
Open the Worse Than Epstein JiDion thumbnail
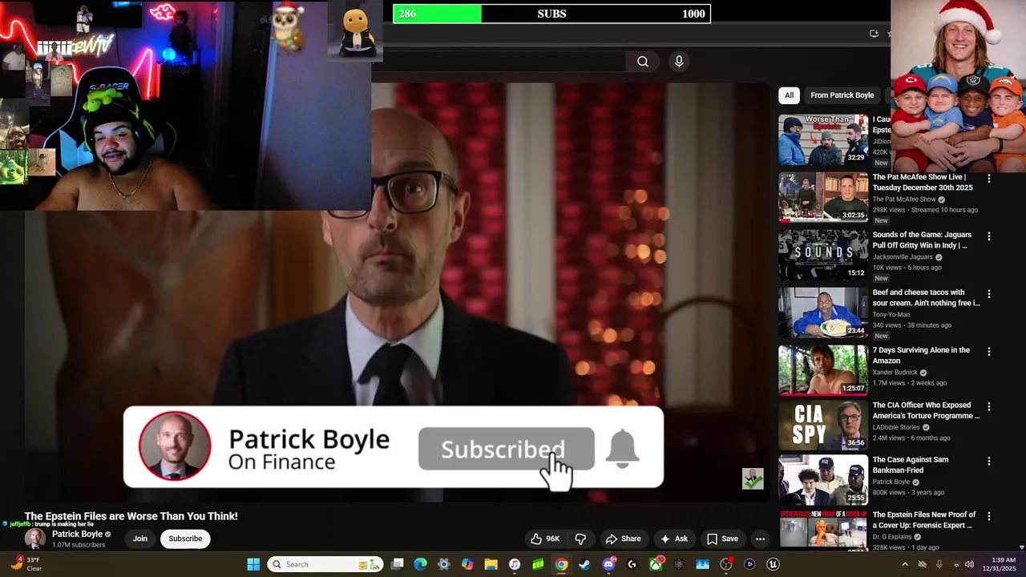tap(823, 139)
